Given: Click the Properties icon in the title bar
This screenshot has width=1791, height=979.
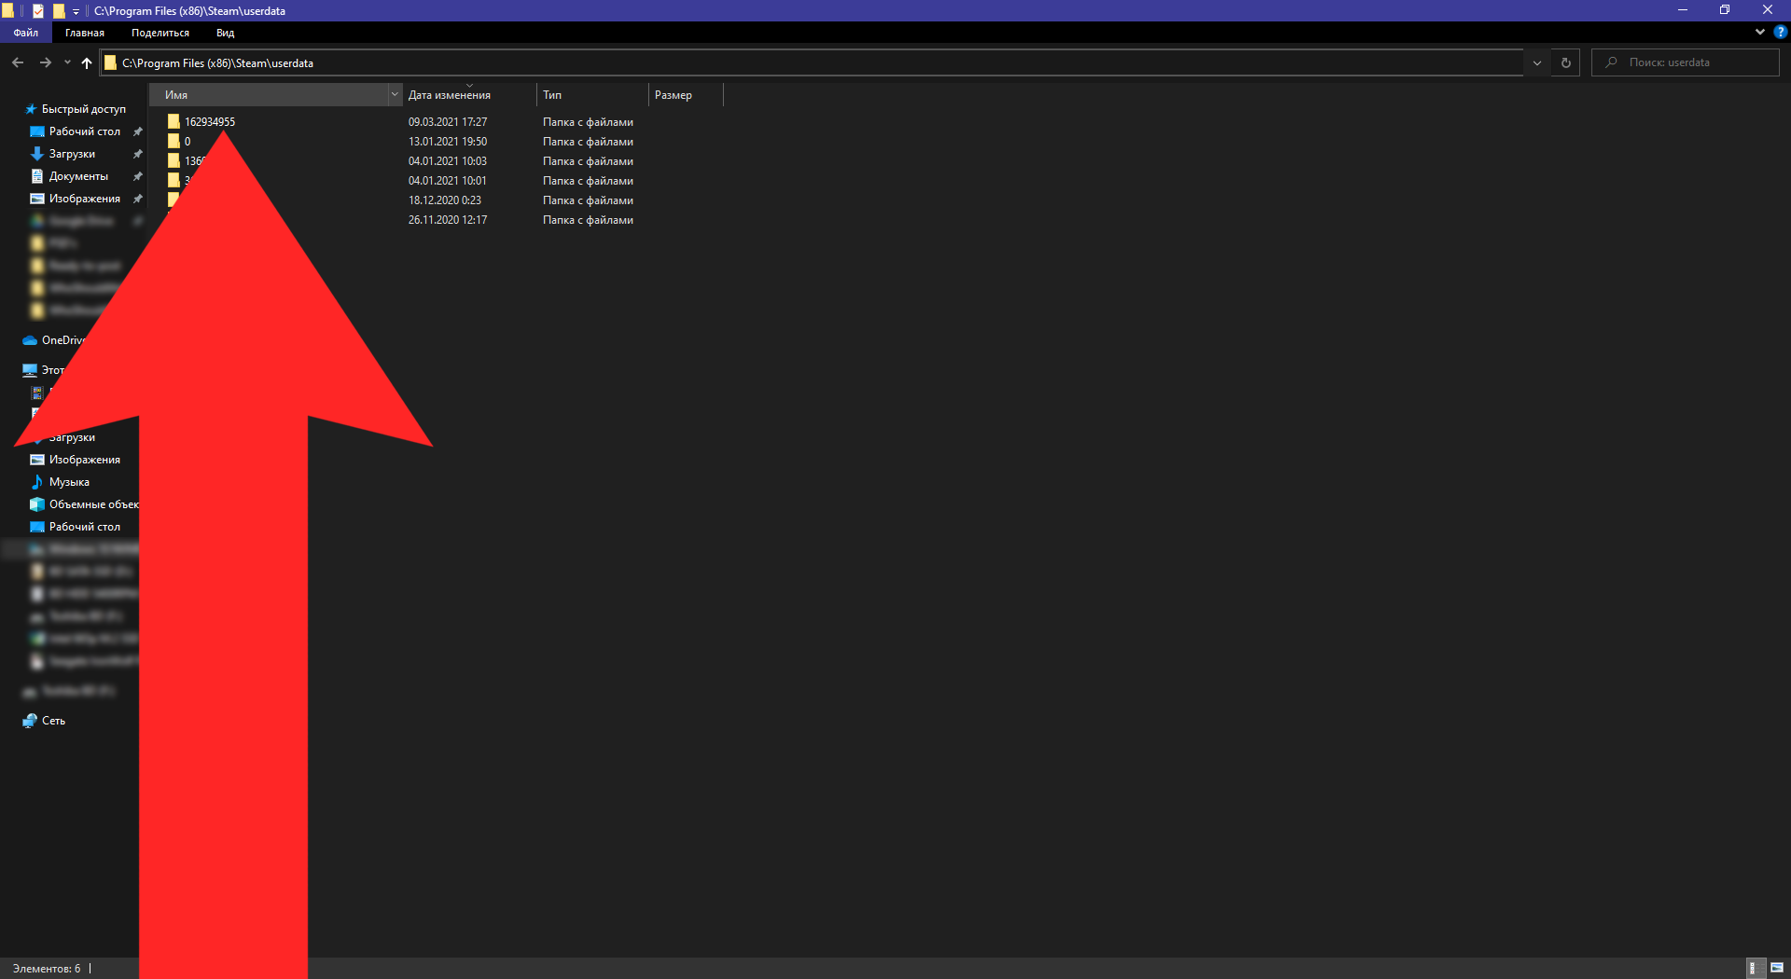Looking at the screenshot, I should [38, 11].
